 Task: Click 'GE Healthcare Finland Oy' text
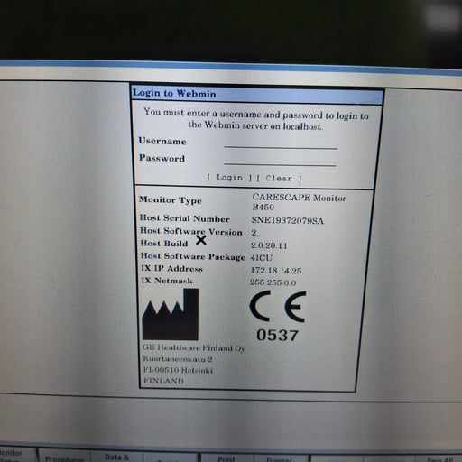pyautogui.click(x=194, y=348)
